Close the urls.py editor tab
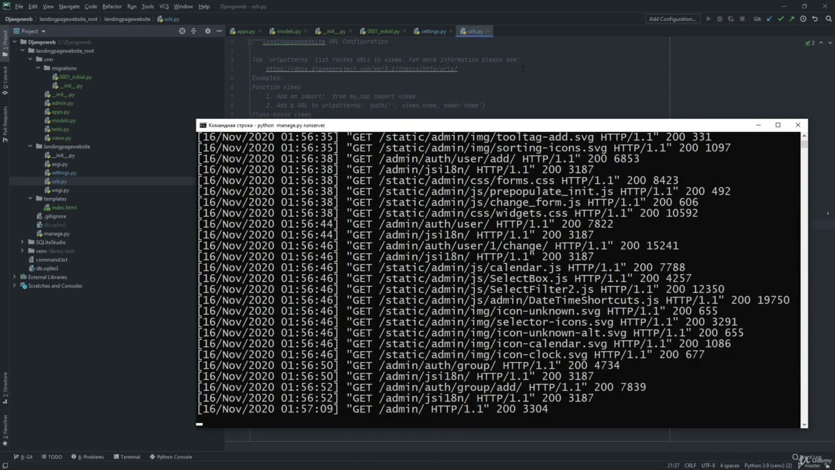 [489, 31]
